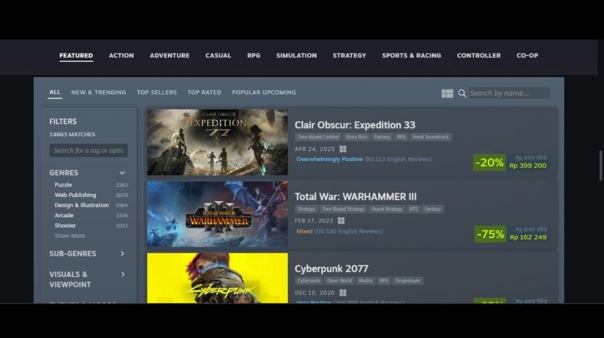Click the Story Rich tag

tap(356, 137)
